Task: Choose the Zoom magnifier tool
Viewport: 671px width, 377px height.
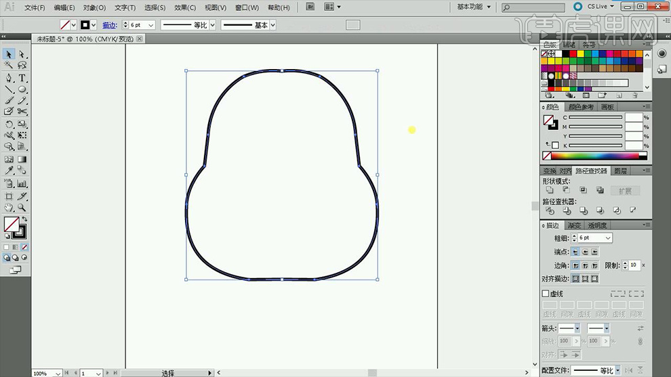Action: 22,207
